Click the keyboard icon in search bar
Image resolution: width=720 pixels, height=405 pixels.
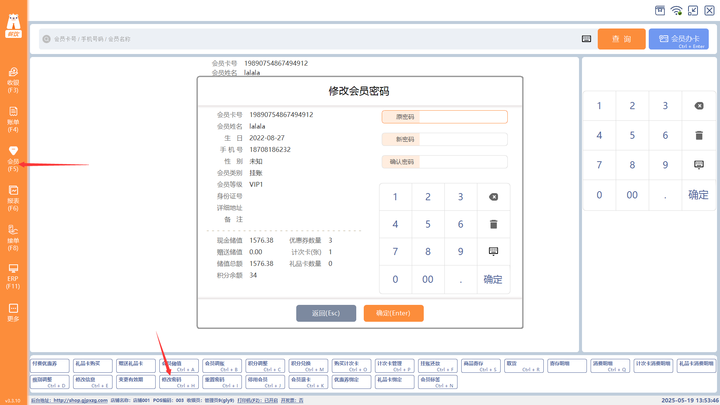pyautogui.click(x=586, y=39)
